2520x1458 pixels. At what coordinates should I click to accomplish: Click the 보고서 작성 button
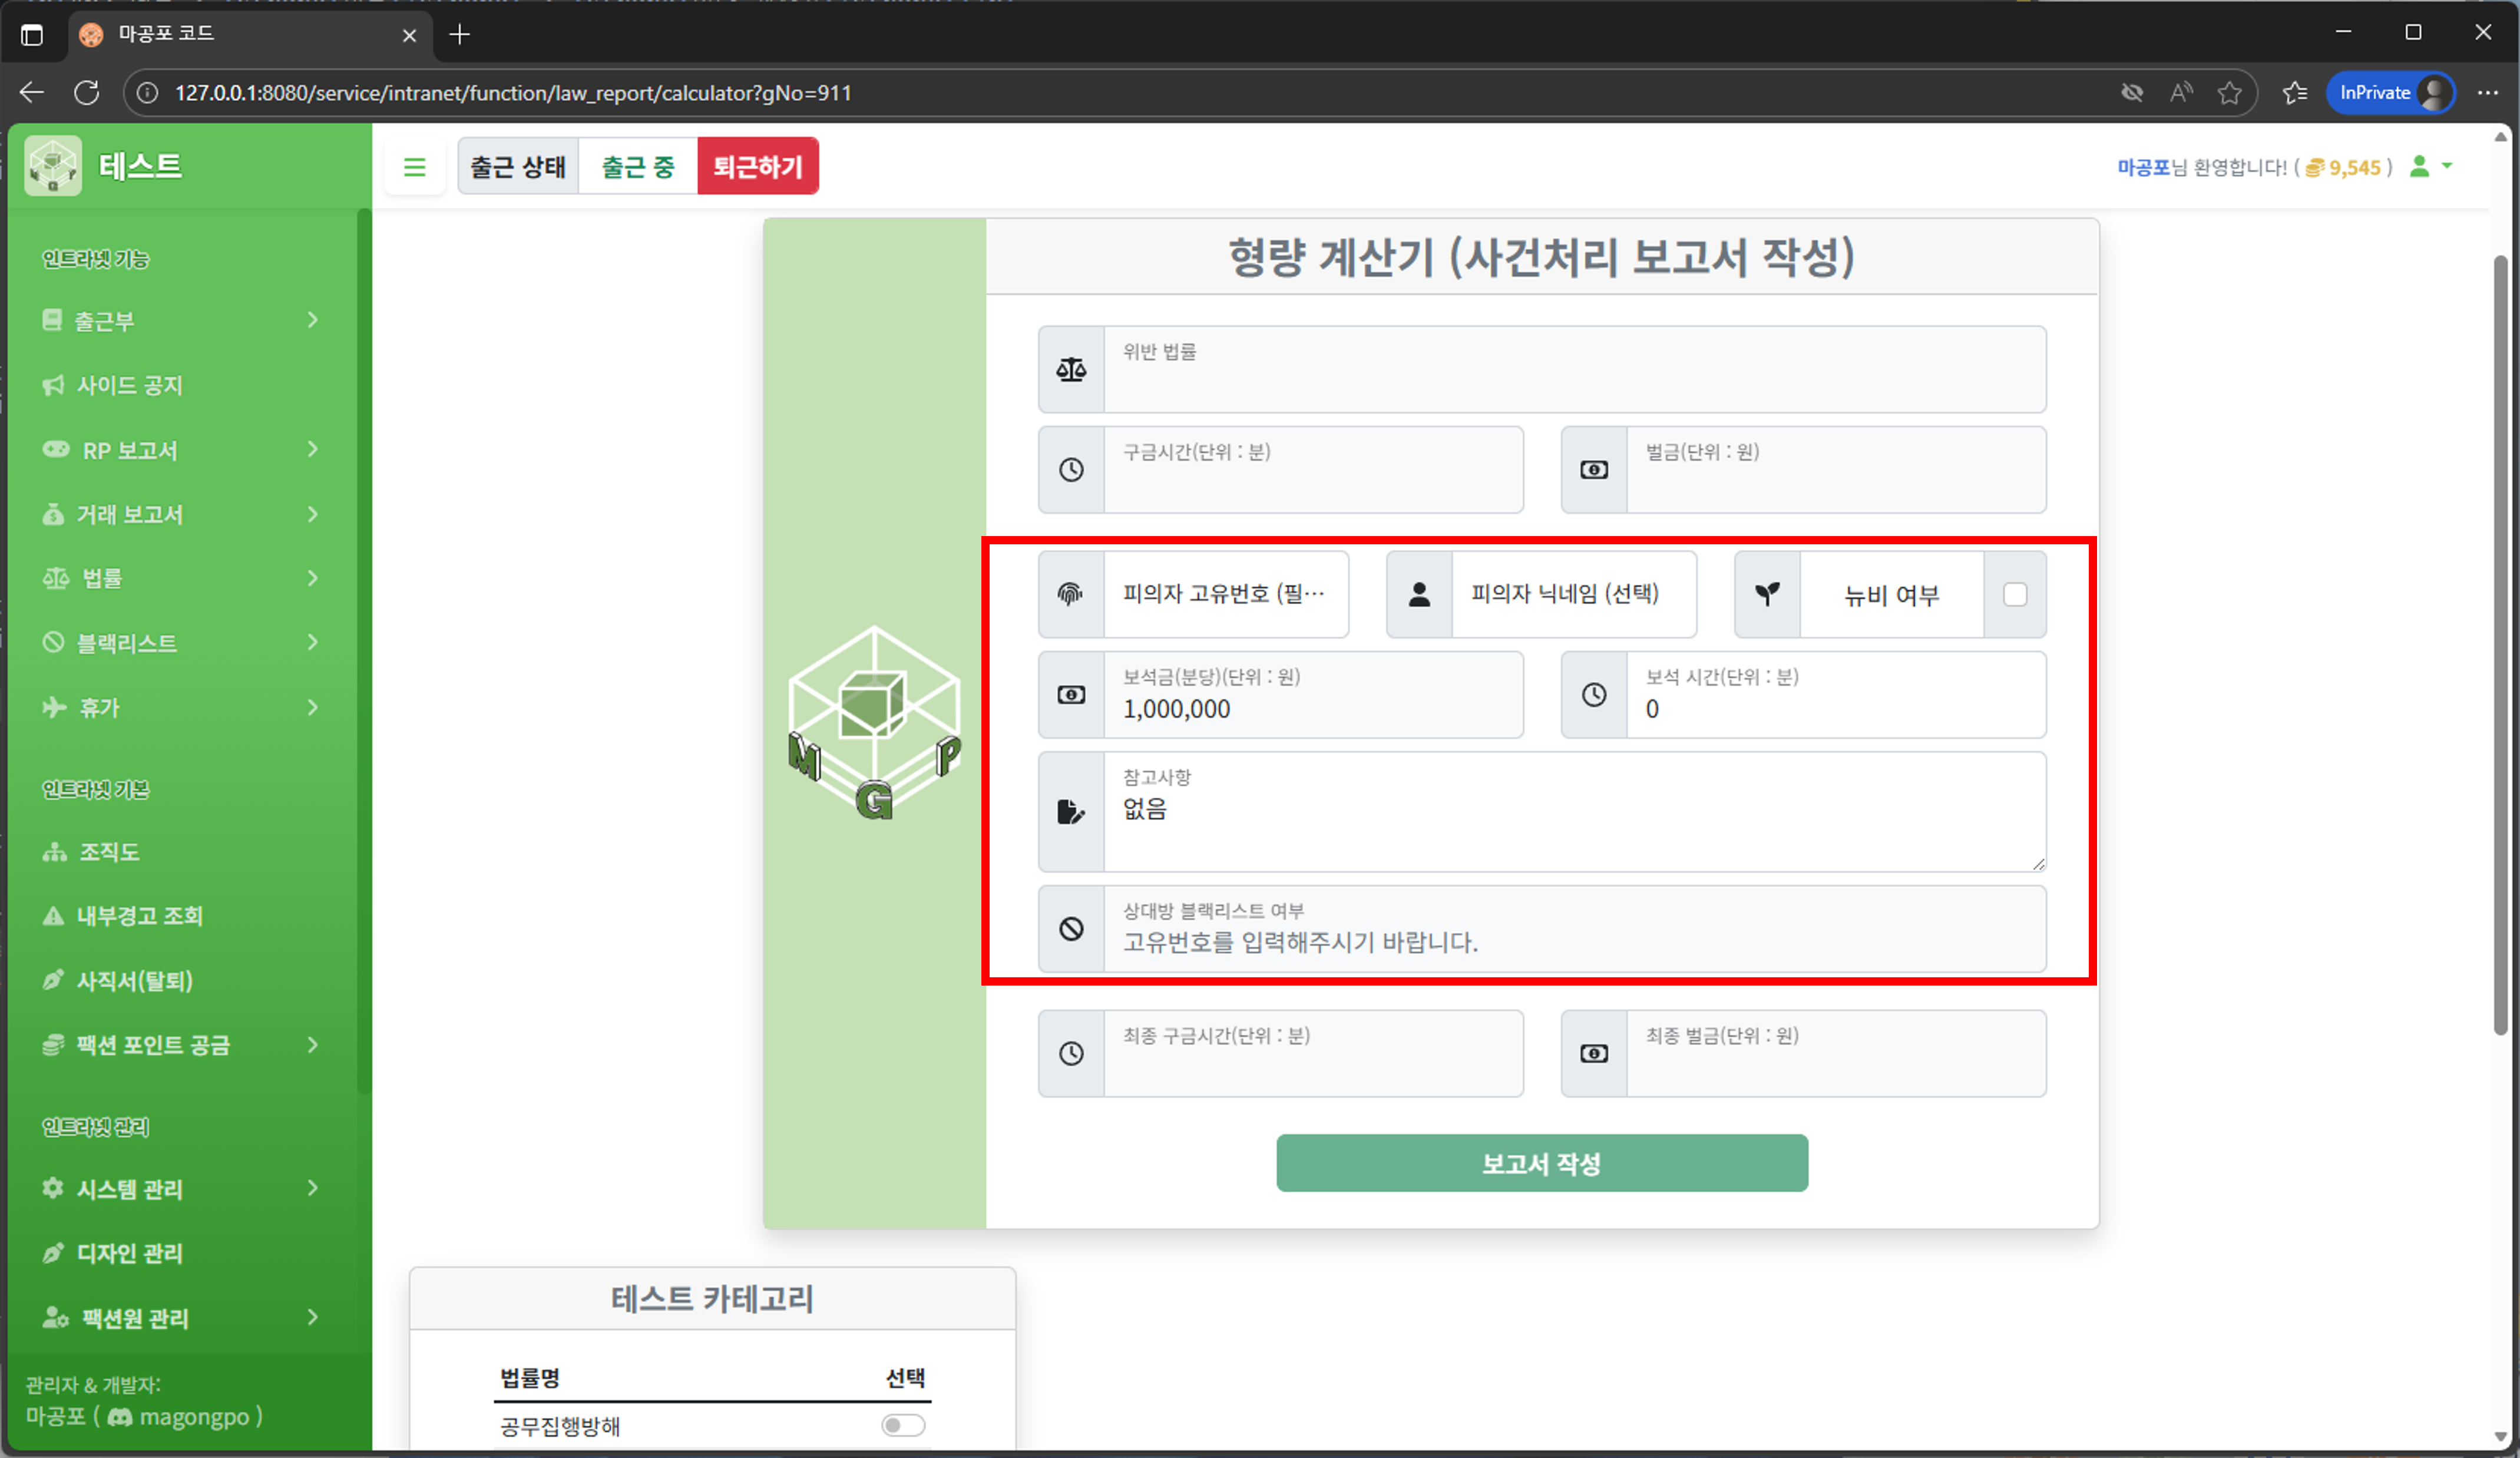click(x=1541, y=1163)
